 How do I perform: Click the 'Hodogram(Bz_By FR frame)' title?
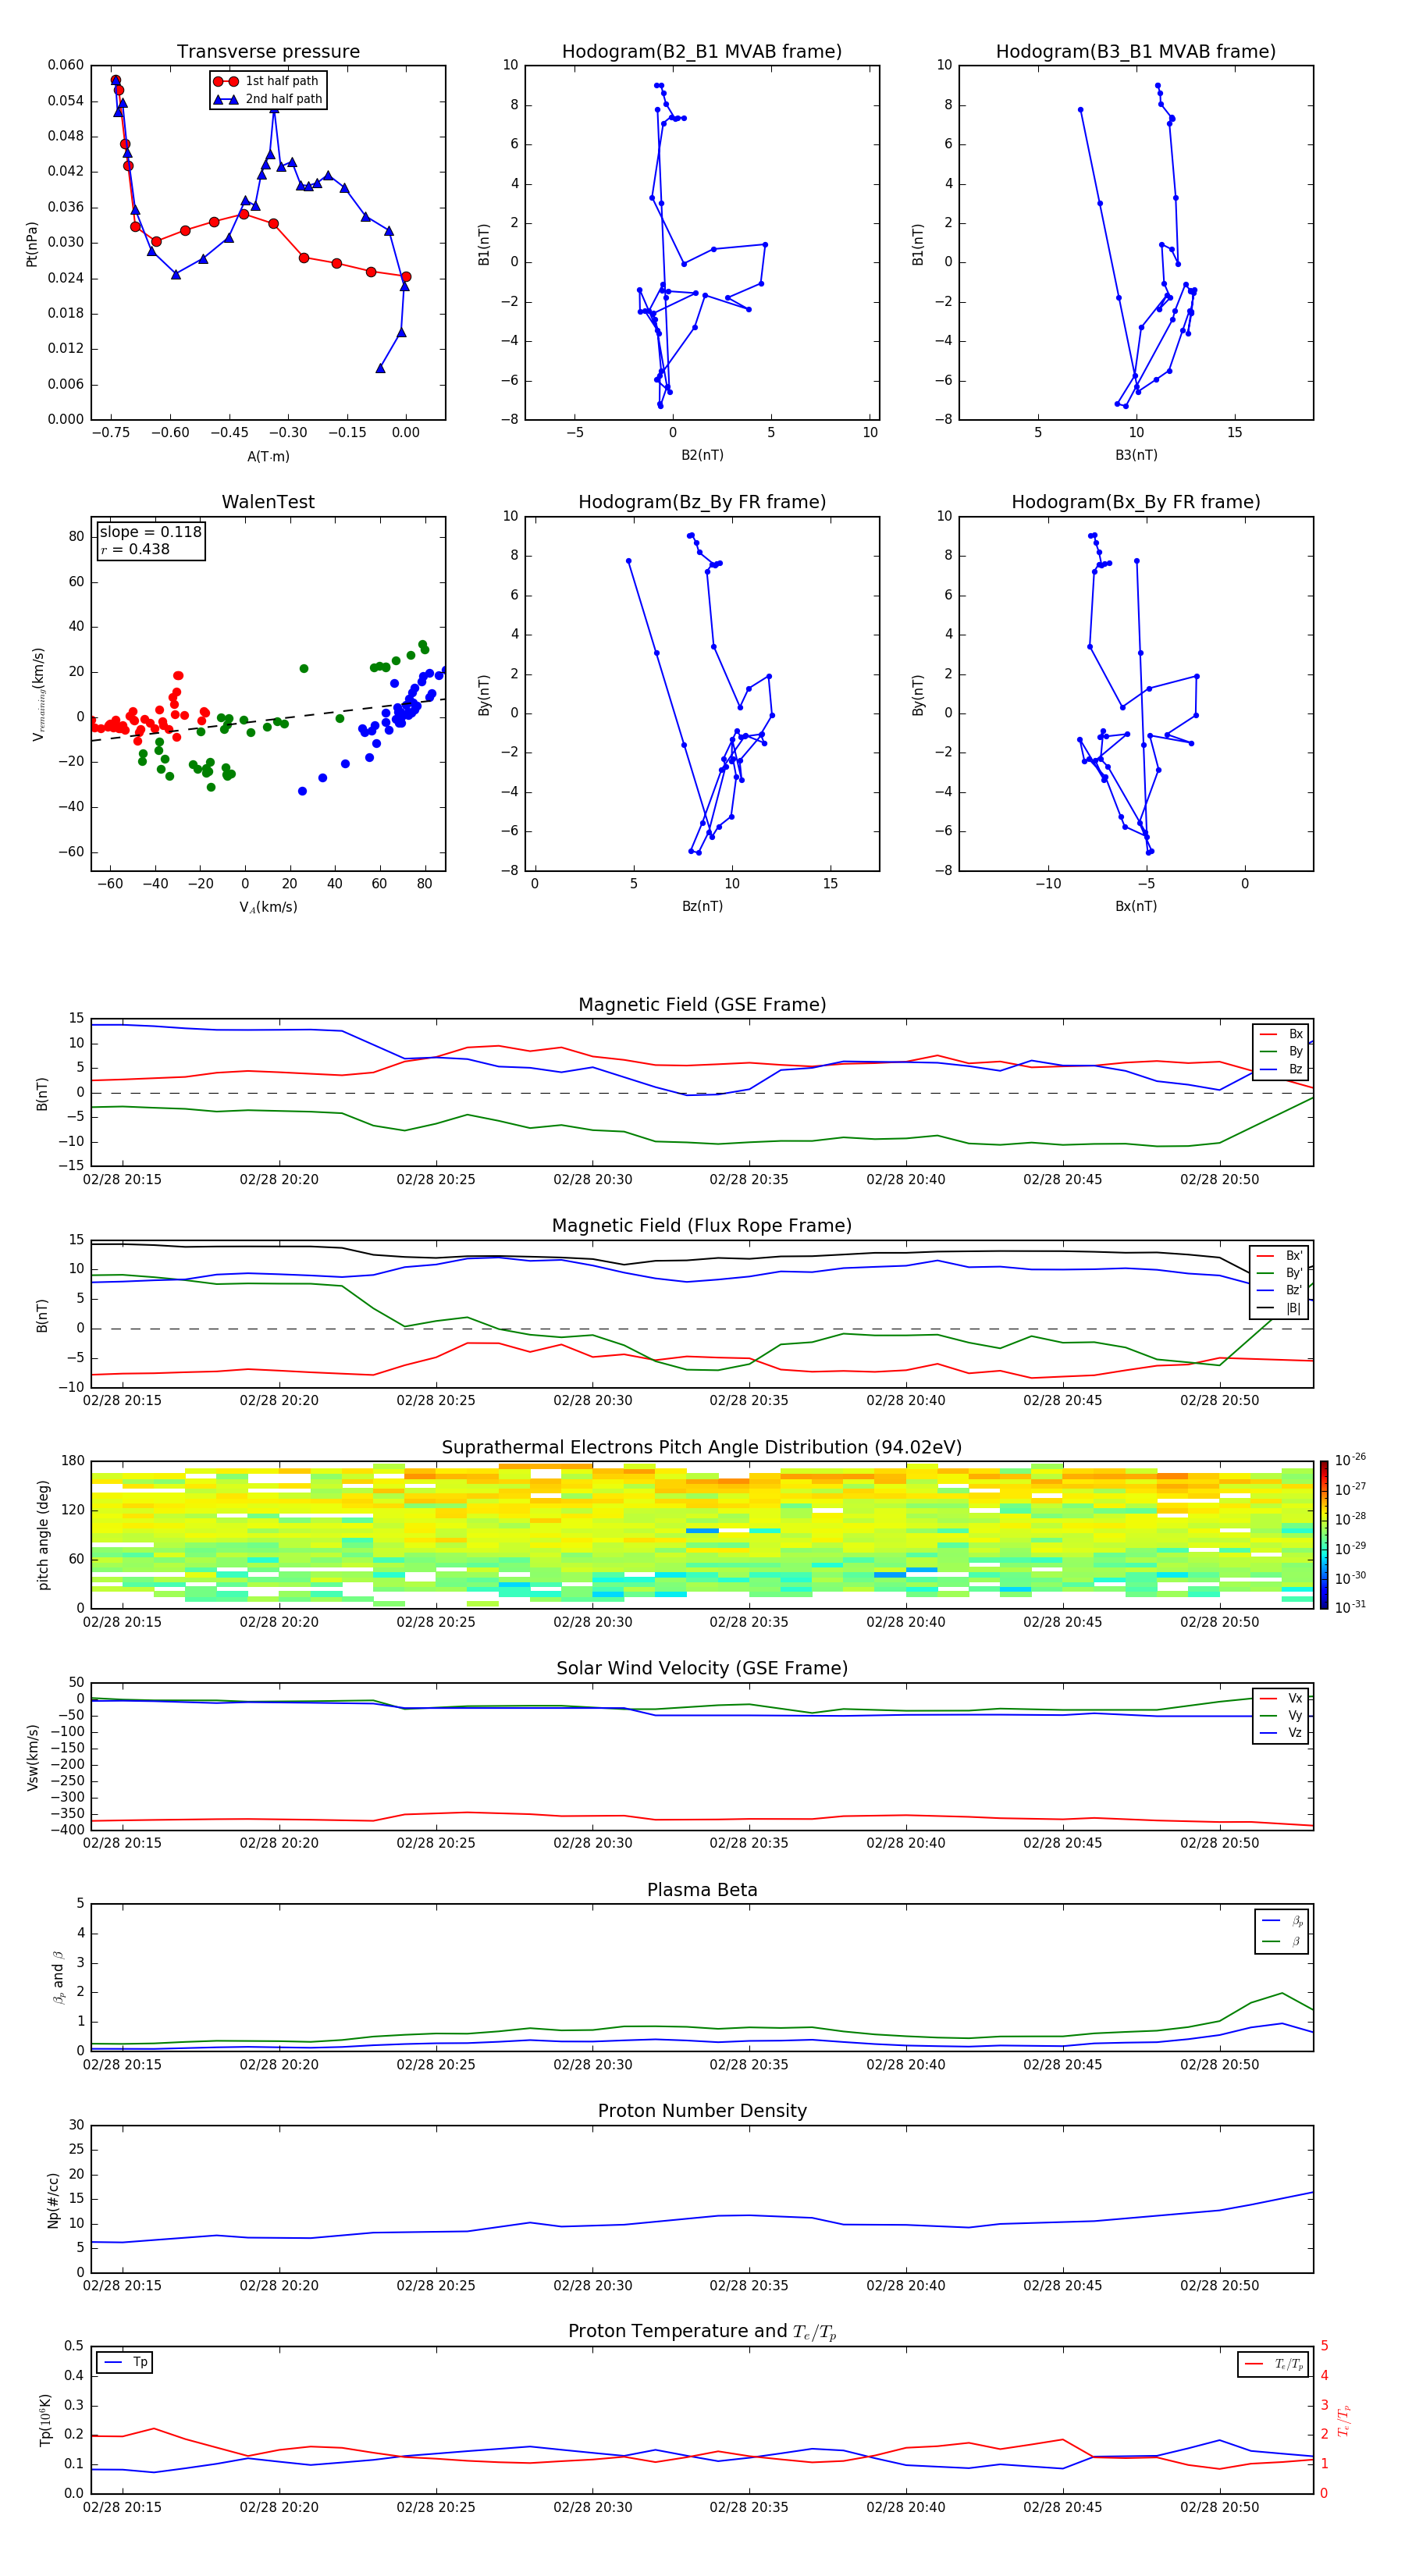tap(702, 502)
